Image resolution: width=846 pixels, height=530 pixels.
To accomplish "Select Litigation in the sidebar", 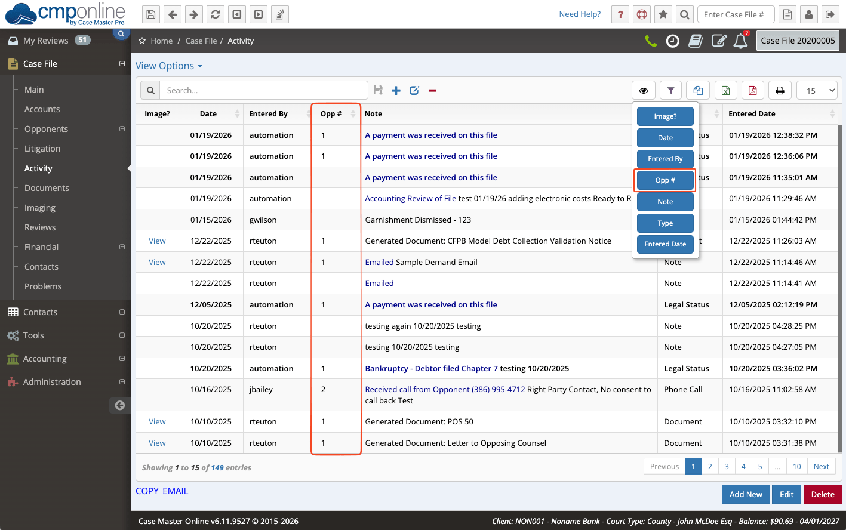I will tap(42, 149).
